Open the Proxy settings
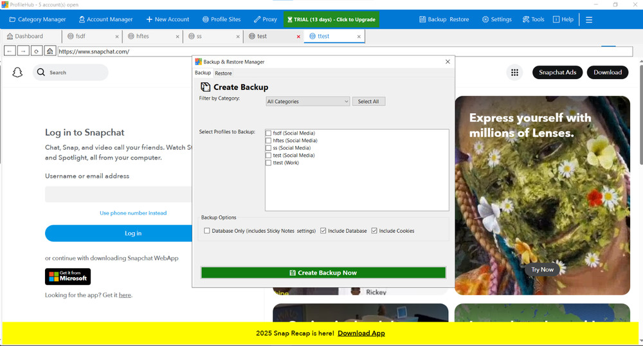This screenshot has height=346, width=643. click(x=266, y=19)
